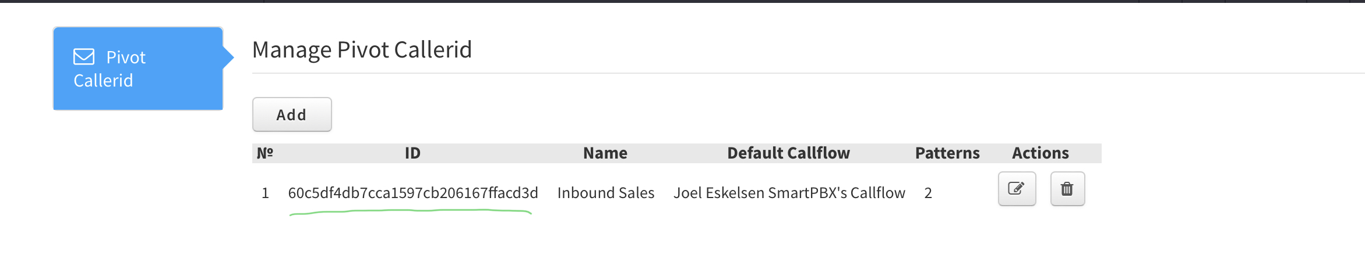
Task: Click the Callerid text in sidebar tab
Action: tap(103, 81)
